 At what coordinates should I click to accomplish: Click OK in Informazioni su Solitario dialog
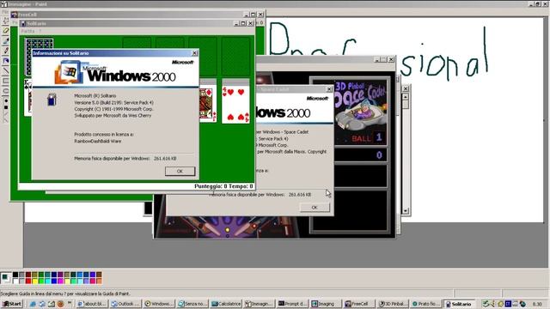[x=180, y=171]
